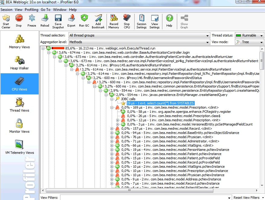This screenshot has height=200, width=265.
Task: Click Reset View Filters button
Action: [246, 198]
